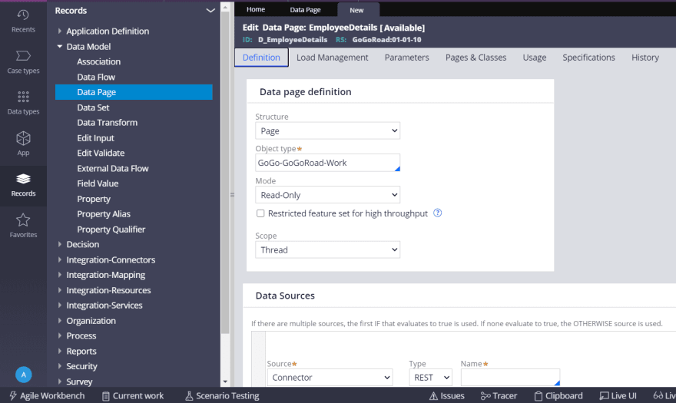The width and height of the screenshot is (676, 403).
Task: Open Current work in the bottom bar
Action: [x=133, y=395]
